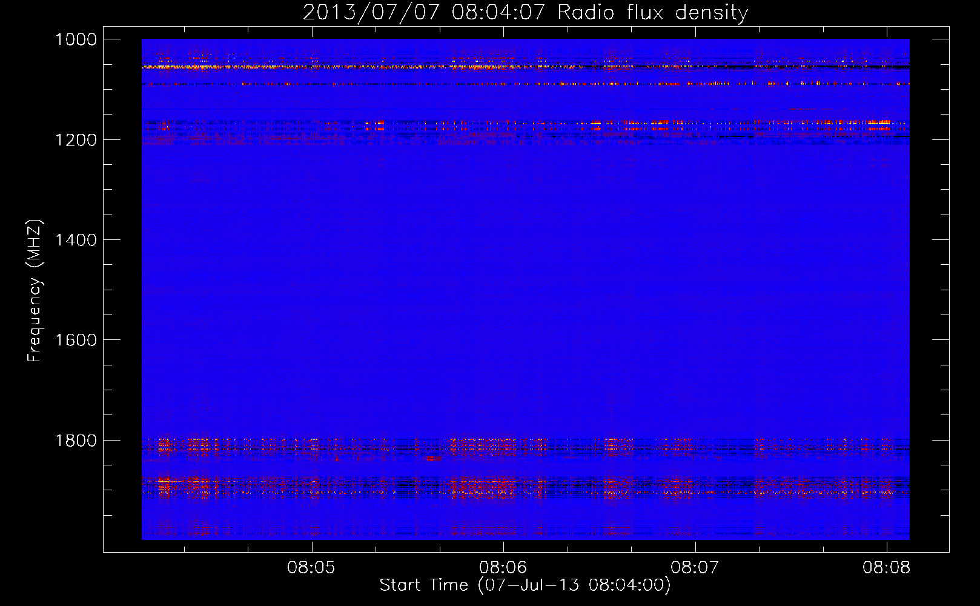Click the plot title showing 2013/07/07 08:04:07
This screenshot has height=606, width=980.
click(525, 12)
